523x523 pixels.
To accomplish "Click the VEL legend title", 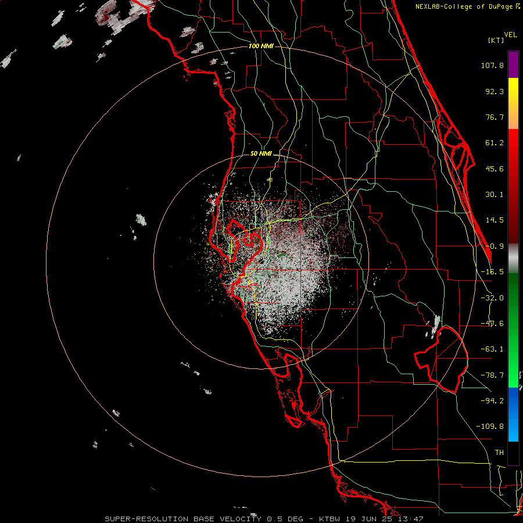I will 510,35.
